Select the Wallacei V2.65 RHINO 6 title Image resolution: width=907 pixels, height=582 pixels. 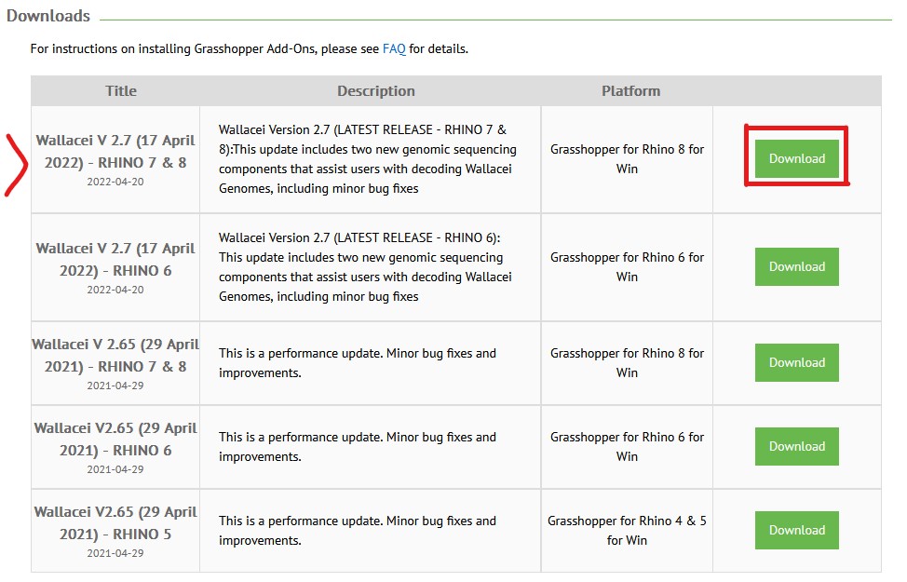tap(115, 439)
